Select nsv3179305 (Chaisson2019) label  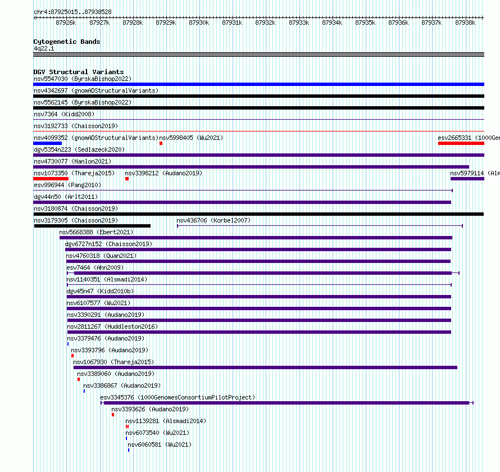coord(76,220)
